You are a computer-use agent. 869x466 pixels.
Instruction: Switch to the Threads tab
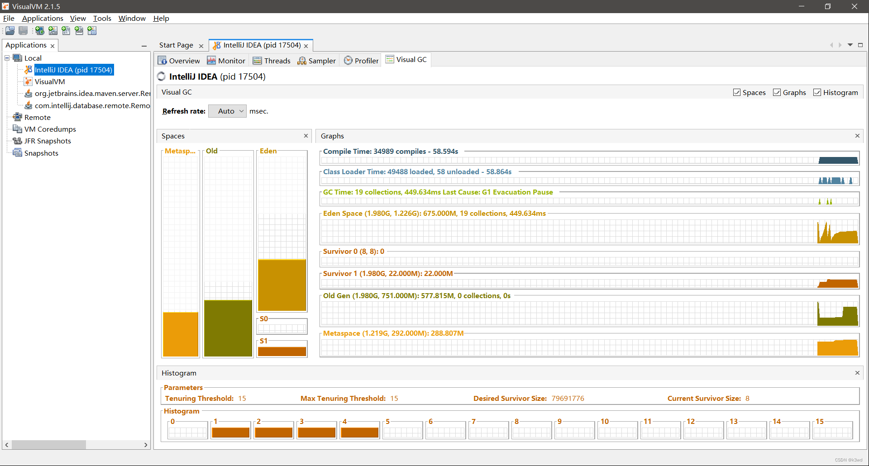(272, 61)
